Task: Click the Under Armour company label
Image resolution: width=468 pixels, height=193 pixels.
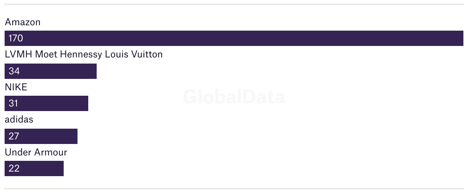Action: (x=36, y=152)
